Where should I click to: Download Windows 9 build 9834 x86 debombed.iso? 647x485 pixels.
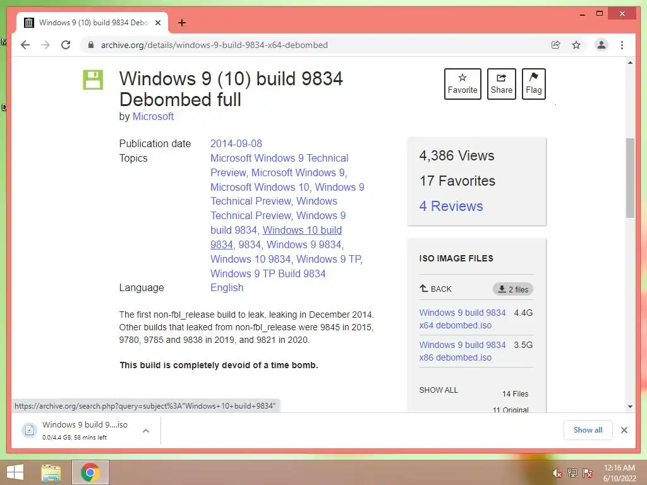point(462,351)
